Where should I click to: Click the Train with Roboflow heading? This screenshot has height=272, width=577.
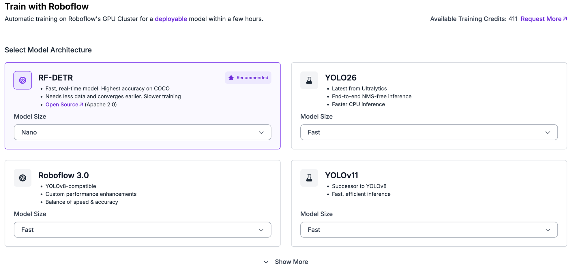47,6
